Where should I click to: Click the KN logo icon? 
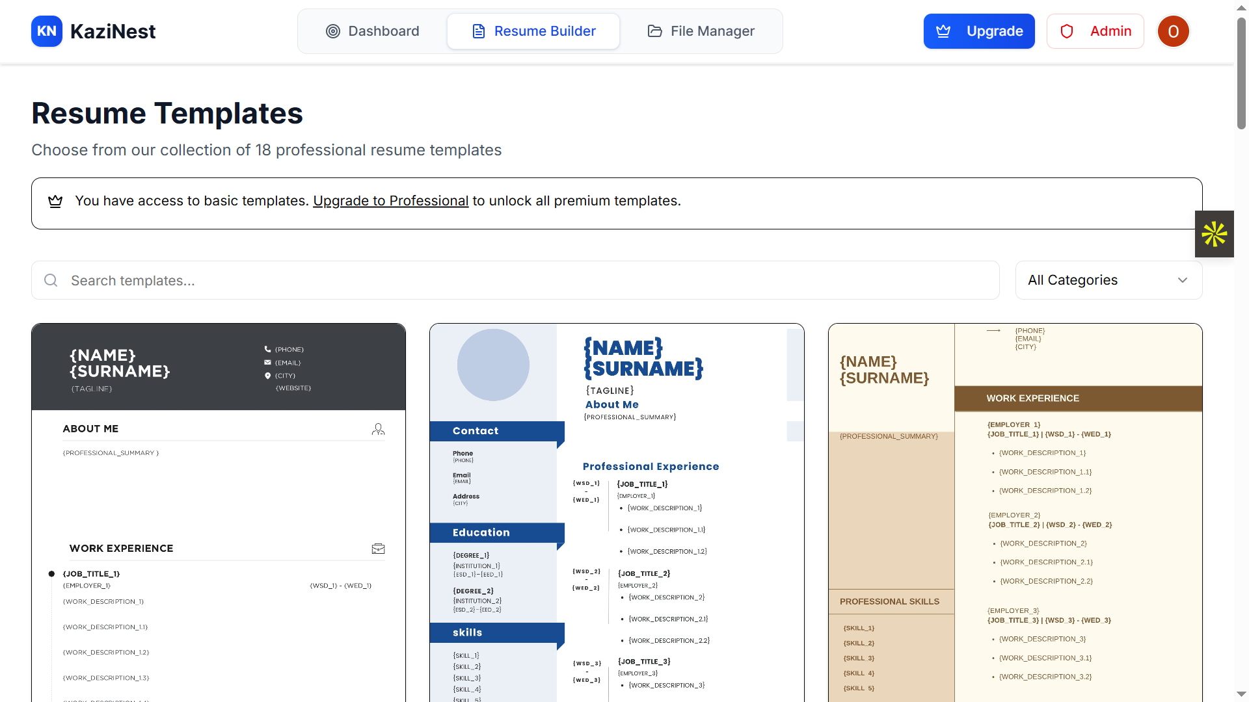click(47, 31)
